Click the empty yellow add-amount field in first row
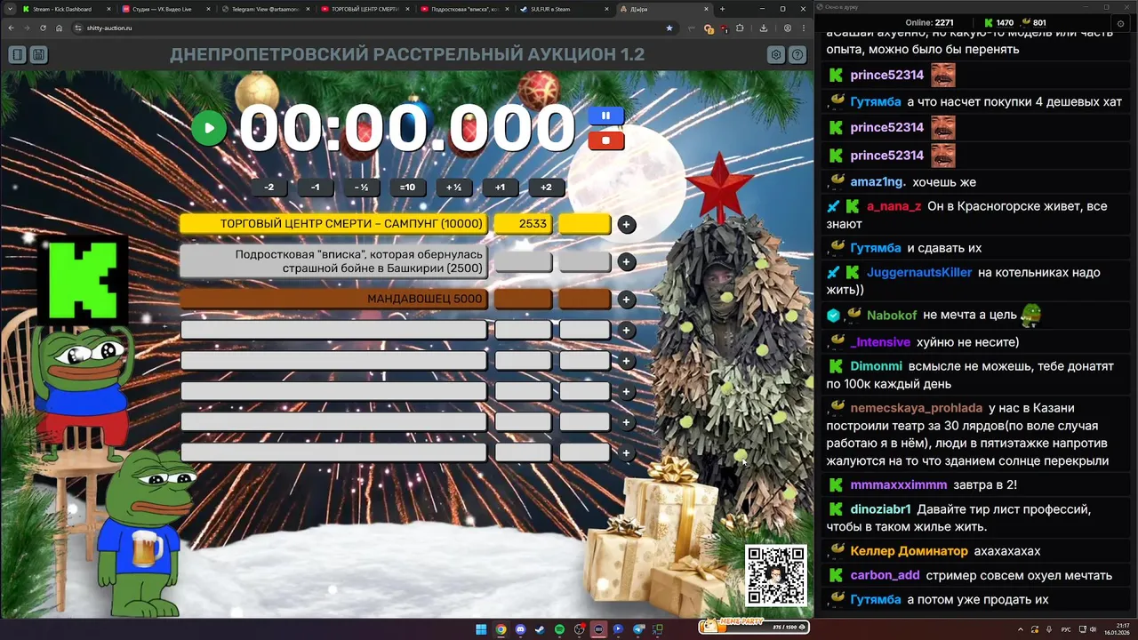 584,224
